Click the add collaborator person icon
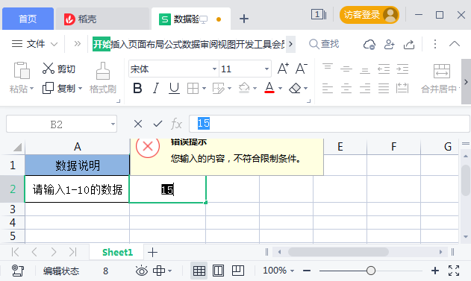 point(390,45)
